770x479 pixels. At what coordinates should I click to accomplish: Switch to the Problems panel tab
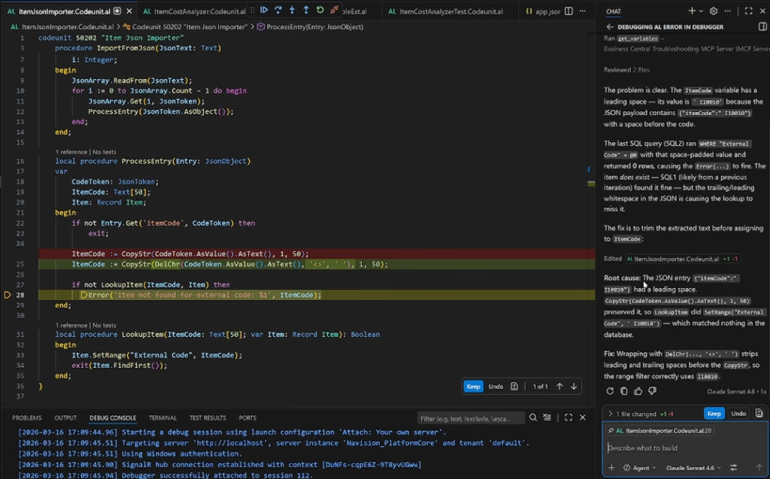click(x=27, y=417)
